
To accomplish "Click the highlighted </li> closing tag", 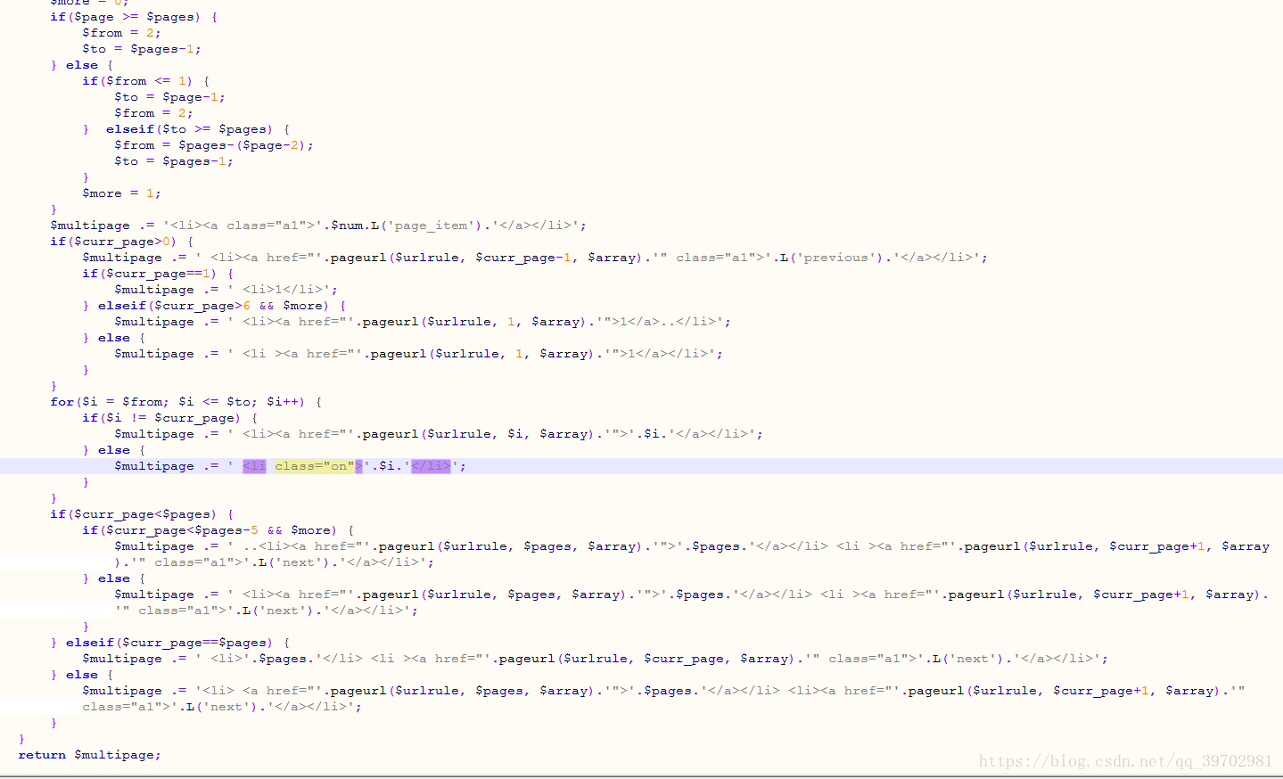I will click(430, 465).
